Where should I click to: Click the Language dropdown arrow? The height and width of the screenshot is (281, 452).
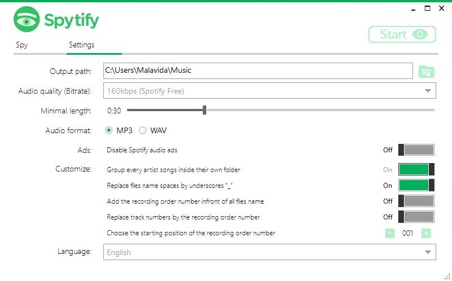428,252
